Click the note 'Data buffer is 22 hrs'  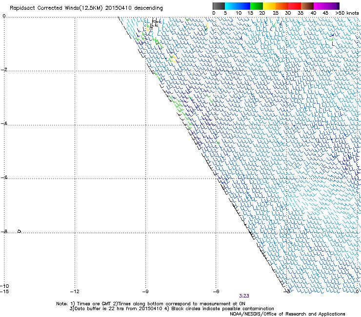point(100,309)
